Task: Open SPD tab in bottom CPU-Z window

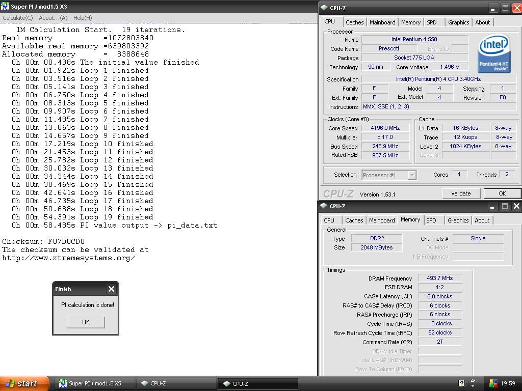Action: point(431,220)
